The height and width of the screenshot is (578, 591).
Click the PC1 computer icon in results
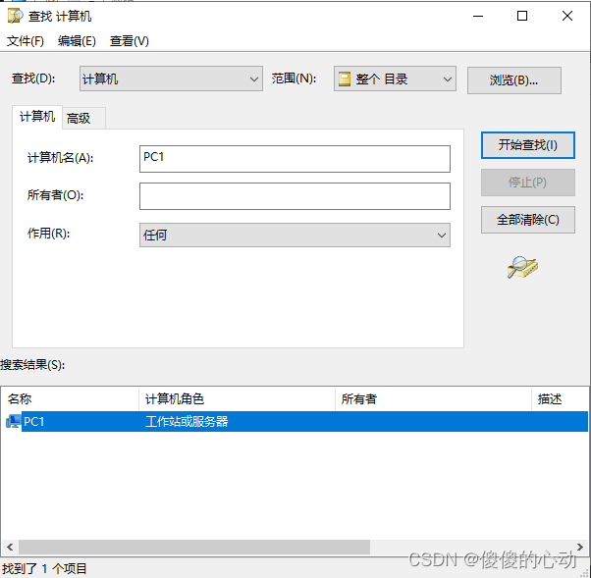click(14, 421)
